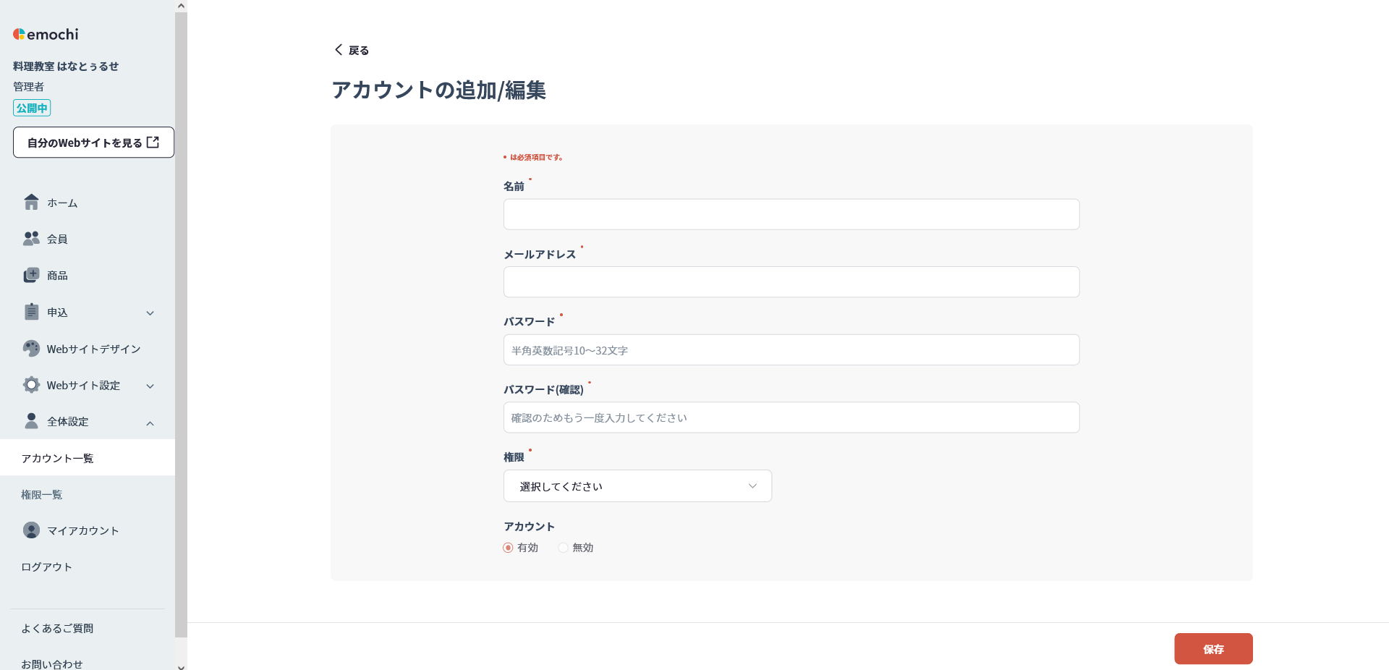
Task: Go to アカウント一覧 submenu
Action: tap(88, 457)
